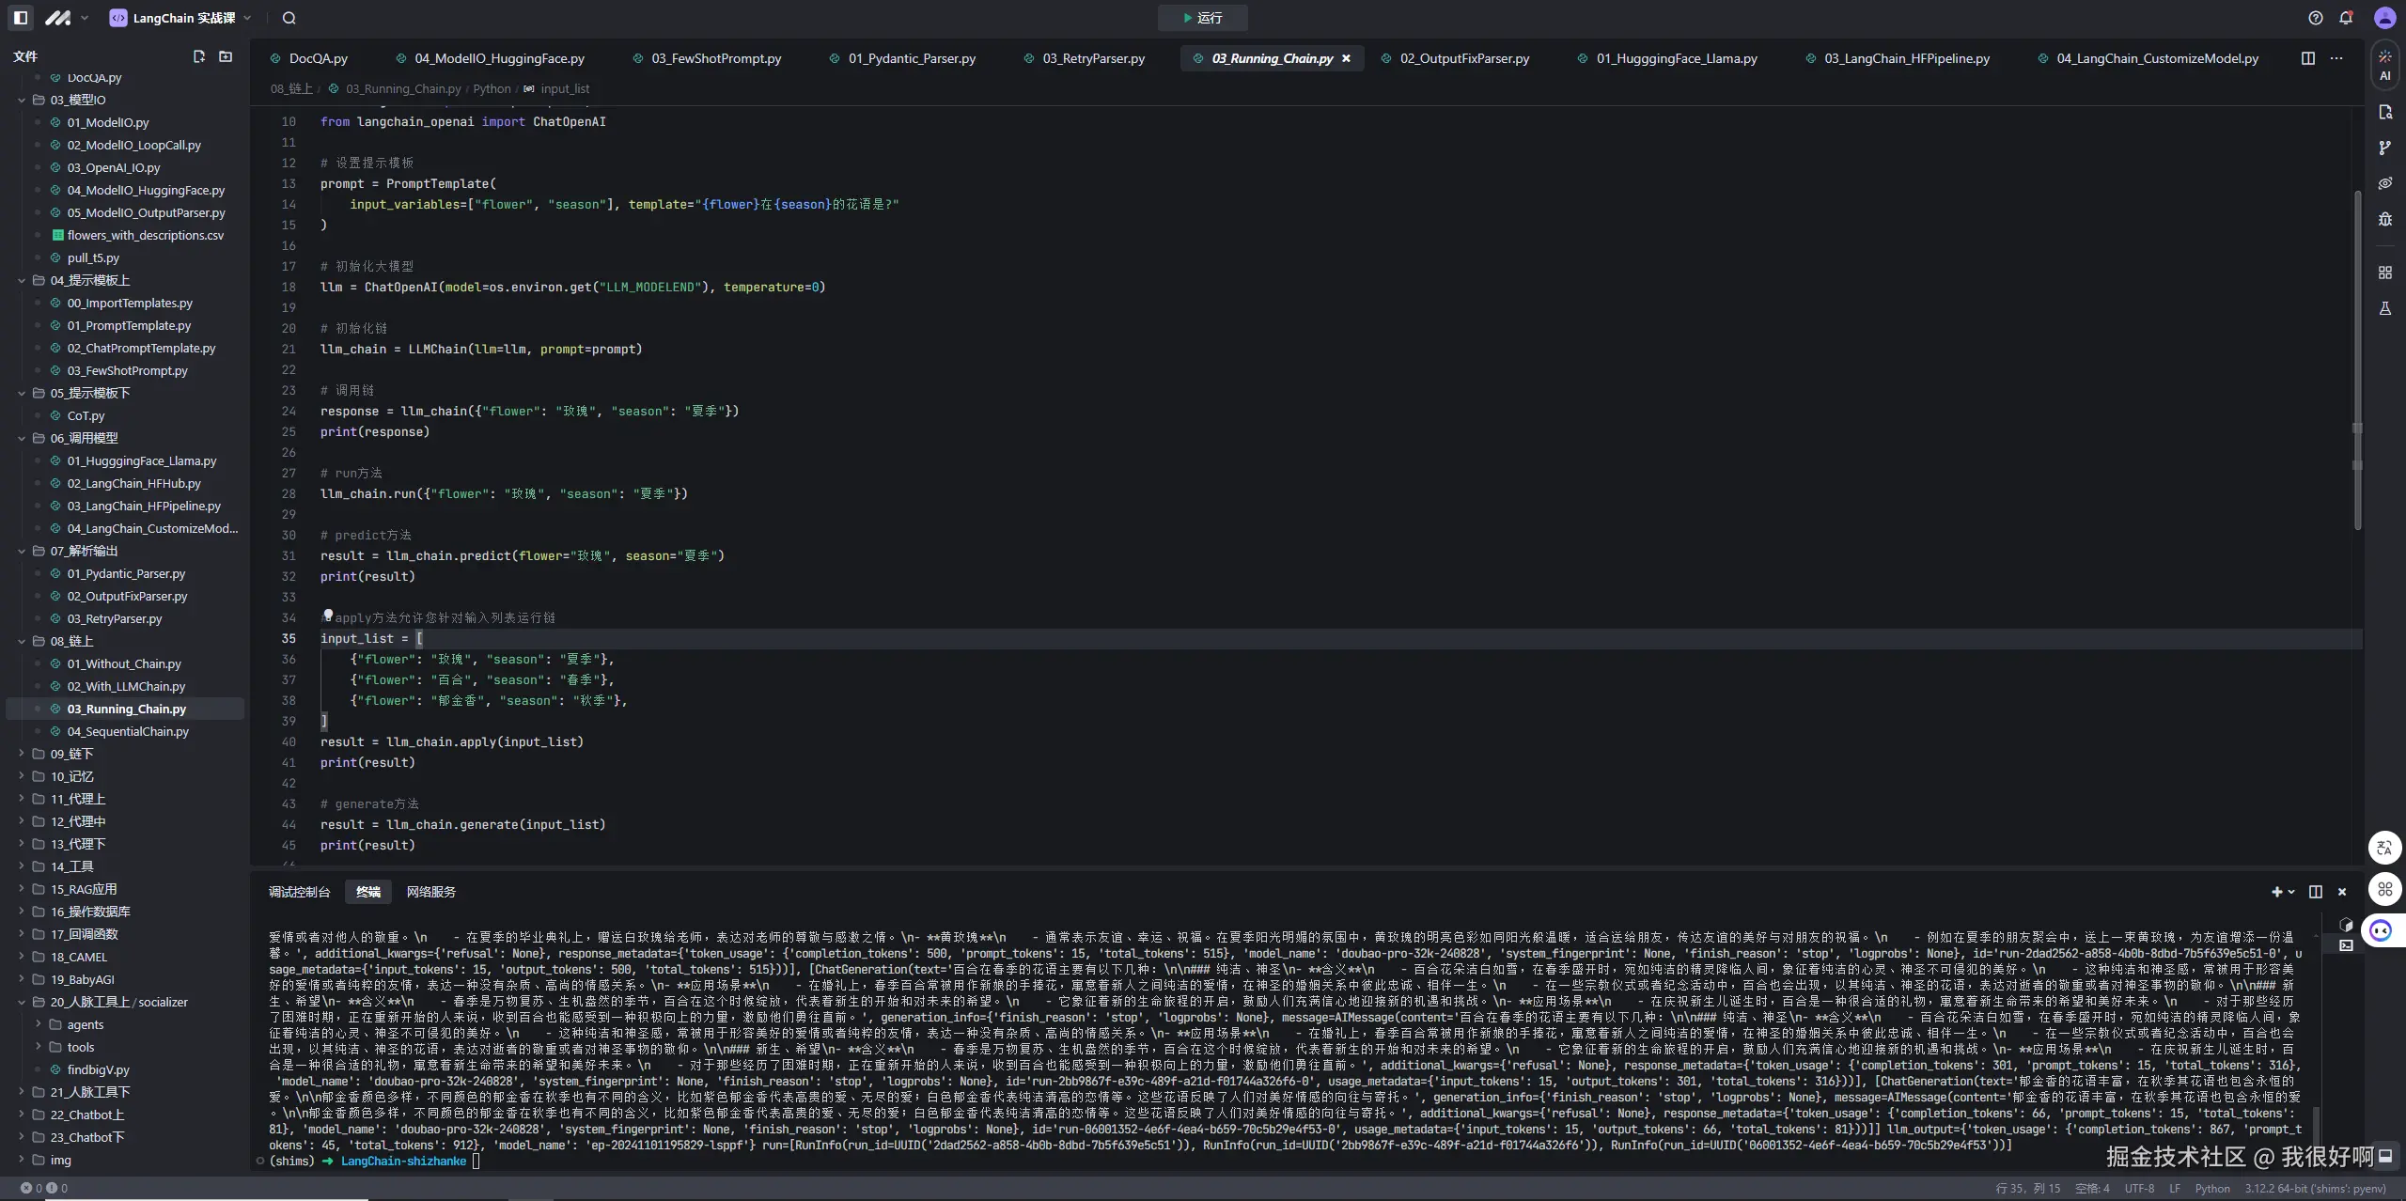The width and height of the screenshot is (2406, 1201).
Task: Open the debug bug icon panel
Action: click(2384, 219)
